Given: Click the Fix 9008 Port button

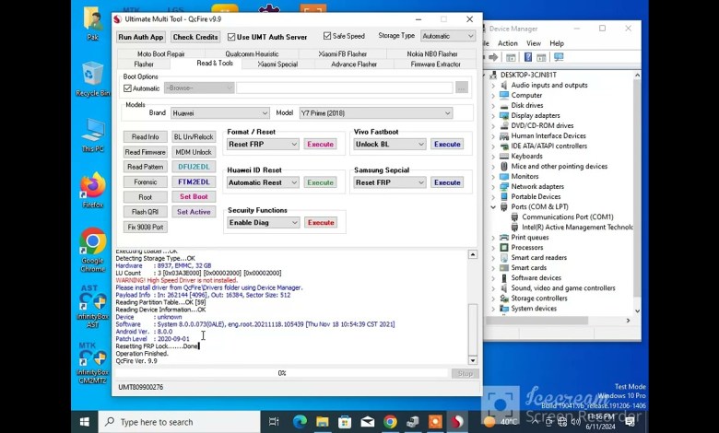Looking at the screenshot, I should tap(146, 228).
